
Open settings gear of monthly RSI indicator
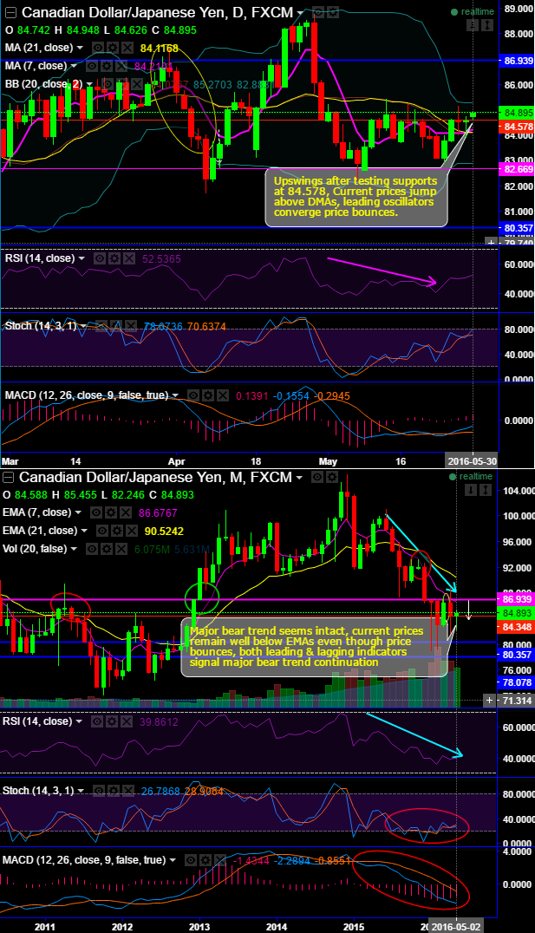click(x=112, y=721)
